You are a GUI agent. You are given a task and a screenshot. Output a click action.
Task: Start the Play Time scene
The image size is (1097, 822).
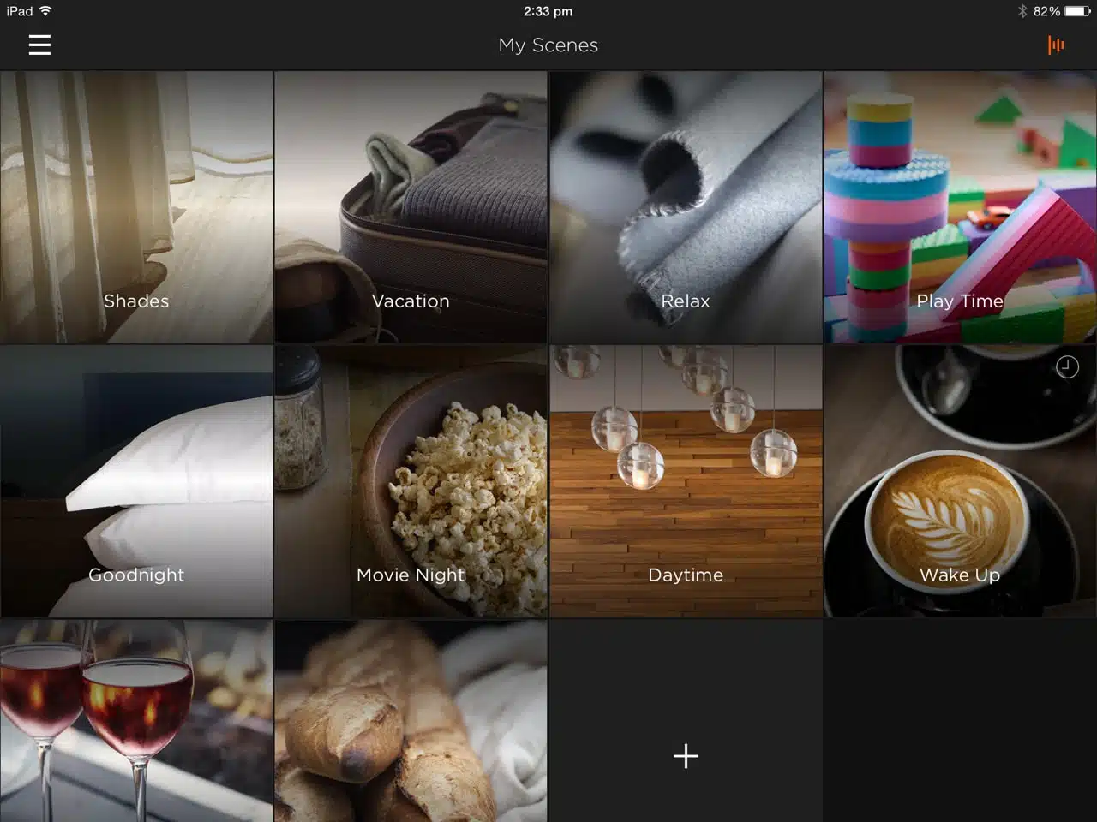(x=960, y=207)
